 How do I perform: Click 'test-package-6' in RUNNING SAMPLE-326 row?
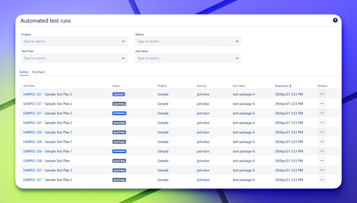pos(244,151)
